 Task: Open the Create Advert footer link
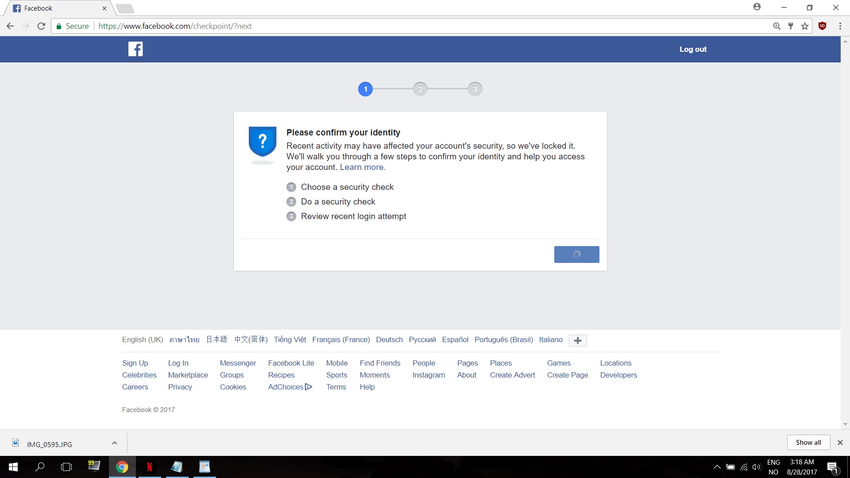(512, 375)
